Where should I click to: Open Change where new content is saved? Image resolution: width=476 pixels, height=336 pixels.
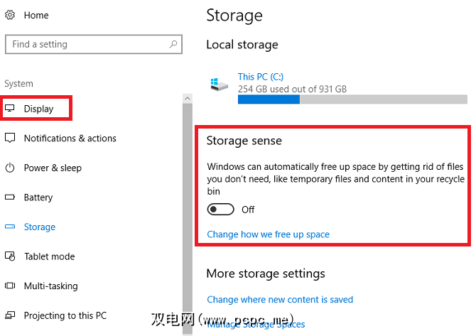[x=279, y=299]
